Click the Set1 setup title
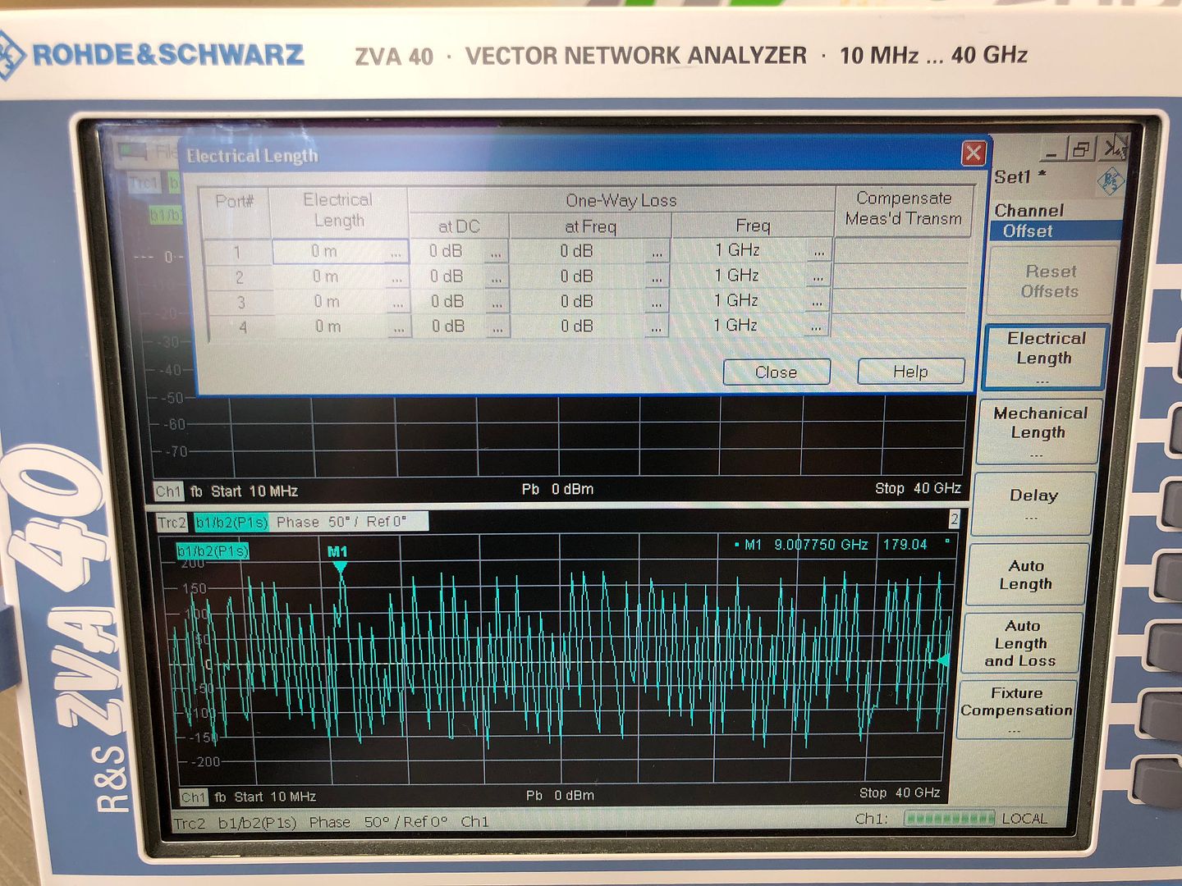This screenshot has width=1182, height=886. coord(1019,176)
